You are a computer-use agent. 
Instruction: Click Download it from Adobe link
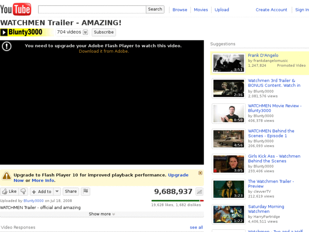point(104,52)
